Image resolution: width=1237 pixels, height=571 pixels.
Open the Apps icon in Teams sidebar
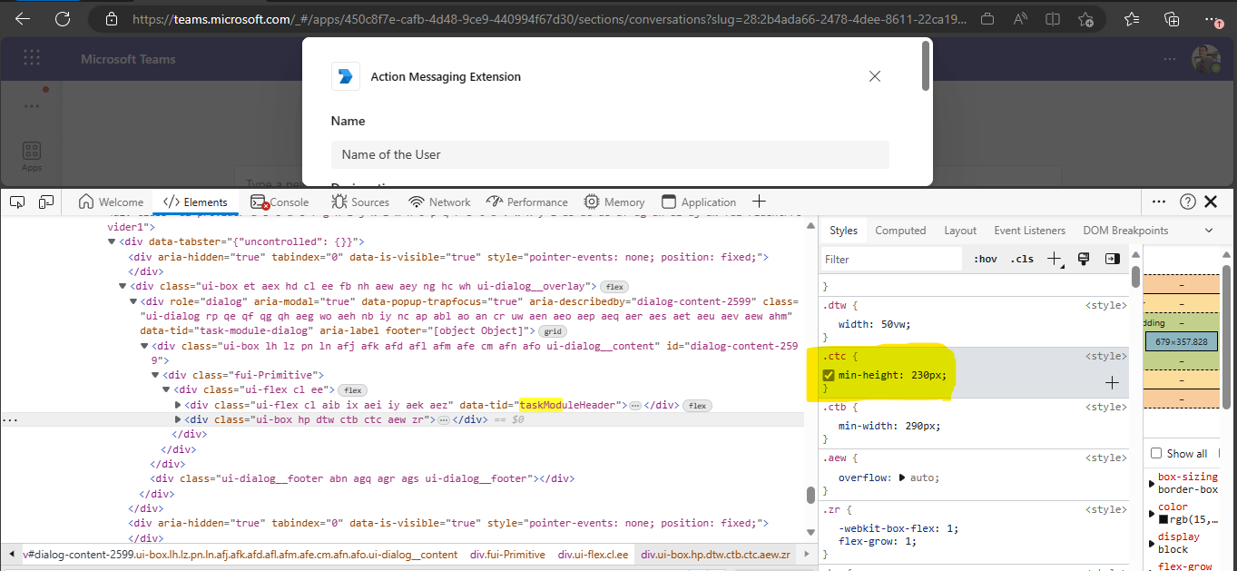point(31,151)
